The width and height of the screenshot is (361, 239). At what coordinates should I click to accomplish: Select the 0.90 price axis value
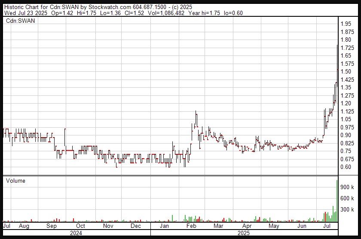tap(346, 135)
